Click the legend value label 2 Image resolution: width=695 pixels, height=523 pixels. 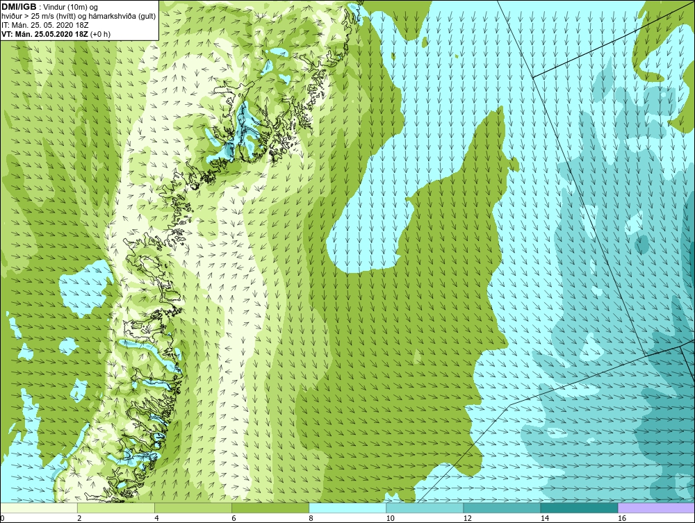point(79,519)
